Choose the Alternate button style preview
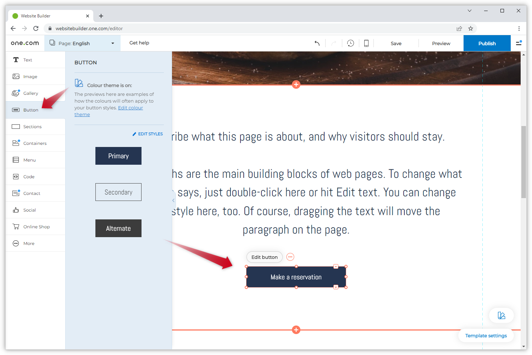This screenshot has height=355, width=532. pyautogui.click(x=118, y=228)
